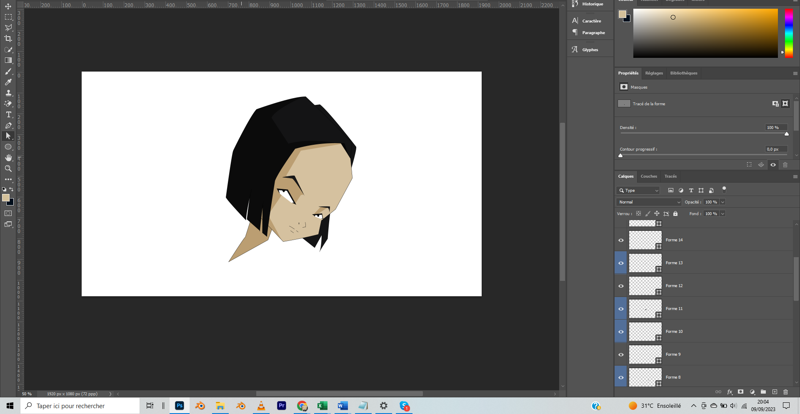Hide the Forme 8 layer
Image resolution: width=800 pixels, height=414 pixels.
[x=621, y=377]
